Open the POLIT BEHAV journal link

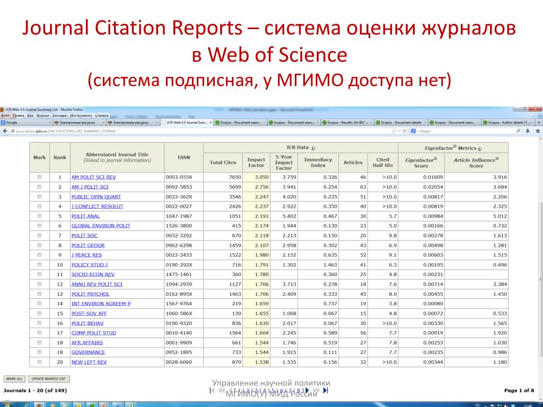(x=87, y=323)
